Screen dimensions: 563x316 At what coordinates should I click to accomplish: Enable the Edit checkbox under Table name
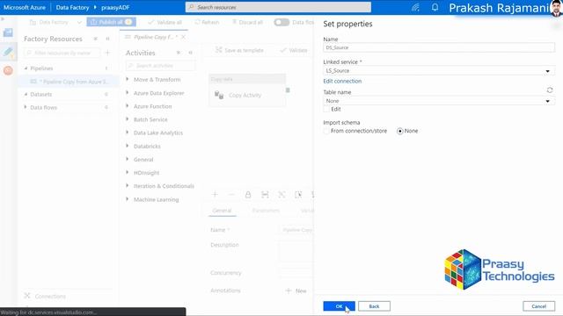coord(326,109)
